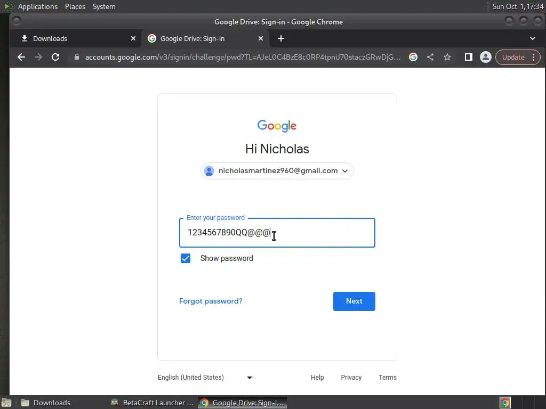Click the Hi Nicholas heading
The height and width of the screenshot is (409, 546).
point(277,149)
